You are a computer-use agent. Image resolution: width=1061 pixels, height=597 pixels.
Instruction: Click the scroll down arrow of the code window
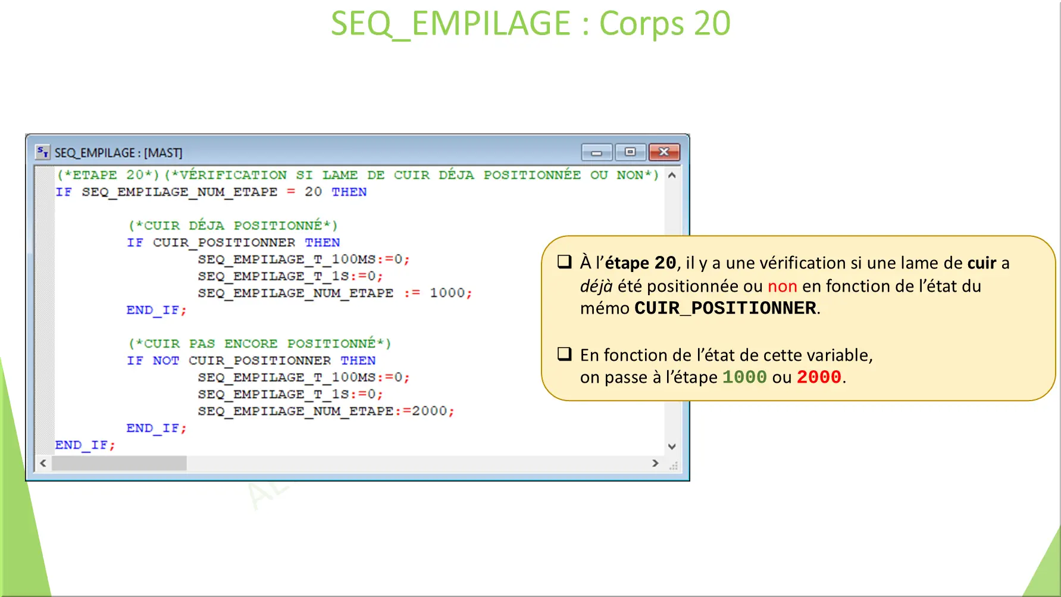click(x=672, y=446)
